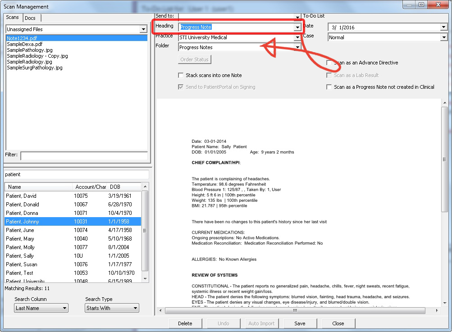Click the Filter text field

pyautogui.click(x=84, y=155)
